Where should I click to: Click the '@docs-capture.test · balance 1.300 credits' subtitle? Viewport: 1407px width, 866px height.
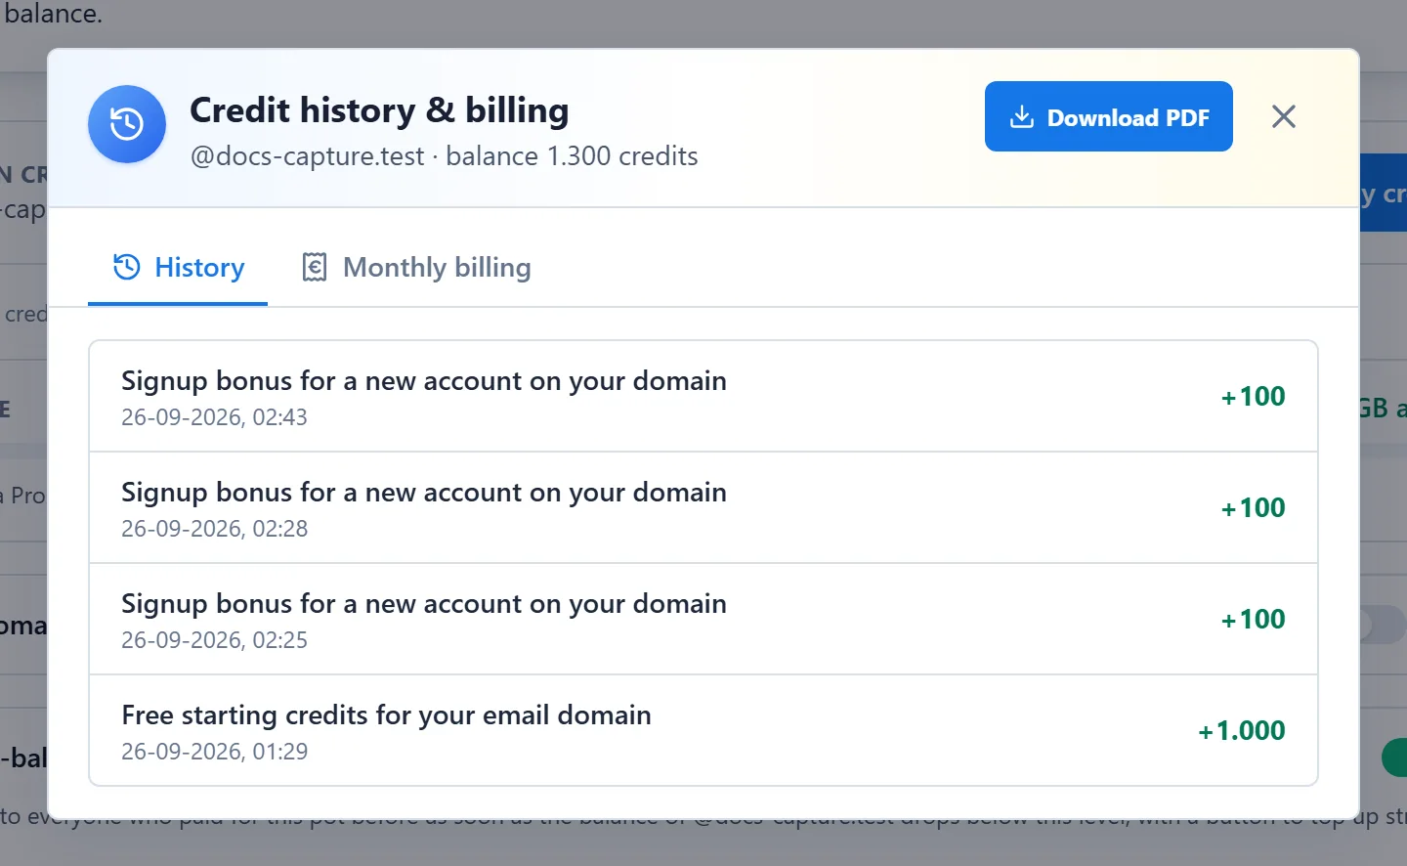click(x=445, y=156)
